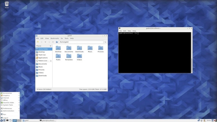Expand the Administration submenu
Viewport: 217px width, 122px height.
[x=10, y=111]
